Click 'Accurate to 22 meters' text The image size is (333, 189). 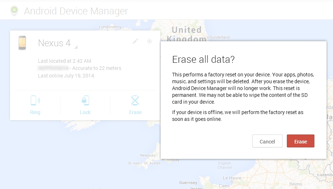97,68
